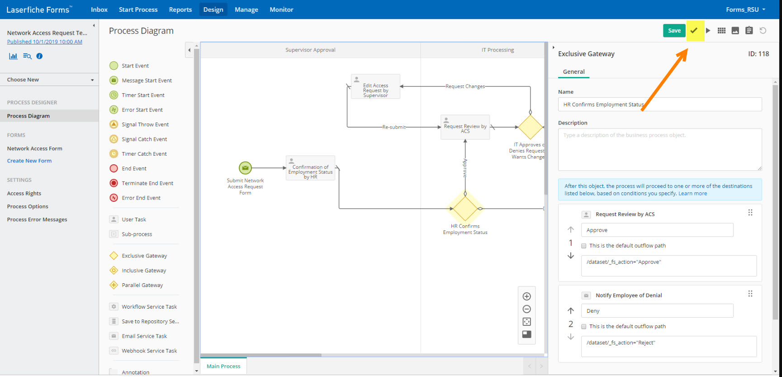The image size is (782, 377).
Task: Enable default outflow path for Deny
Action: point(584,327)
